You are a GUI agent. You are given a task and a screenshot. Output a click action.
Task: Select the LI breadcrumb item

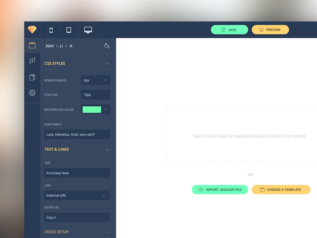pos(61,46)
